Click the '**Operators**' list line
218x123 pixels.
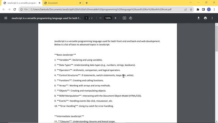(87, 70)
